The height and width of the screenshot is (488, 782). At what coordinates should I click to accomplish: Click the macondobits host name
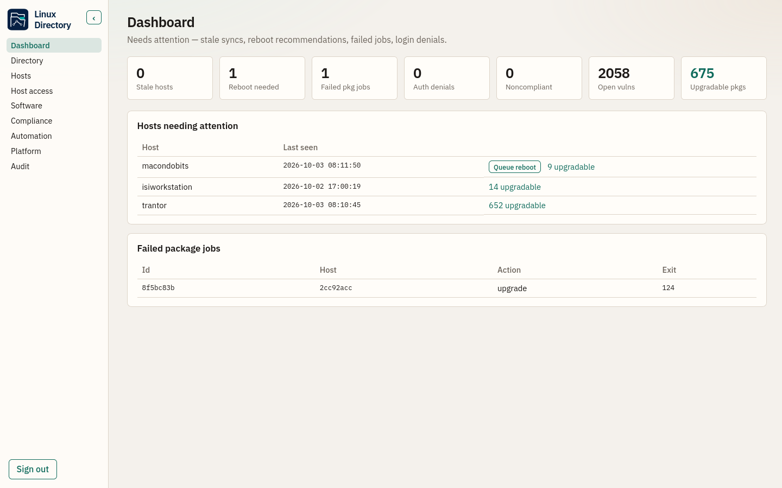(x=165, y=166)
